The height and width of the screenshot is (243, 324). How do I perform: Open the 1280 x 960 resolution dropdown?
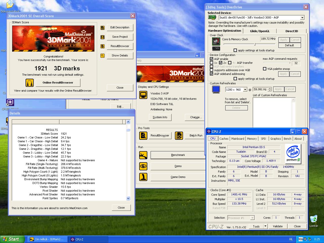coord(245,90)
